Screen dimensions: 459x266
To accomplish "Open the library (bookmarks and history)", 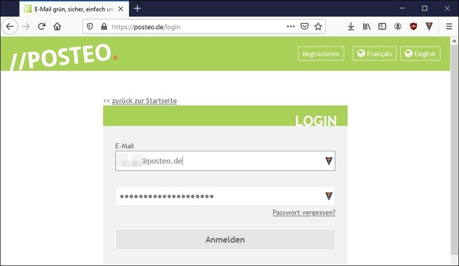I will [x=367, y=27].
